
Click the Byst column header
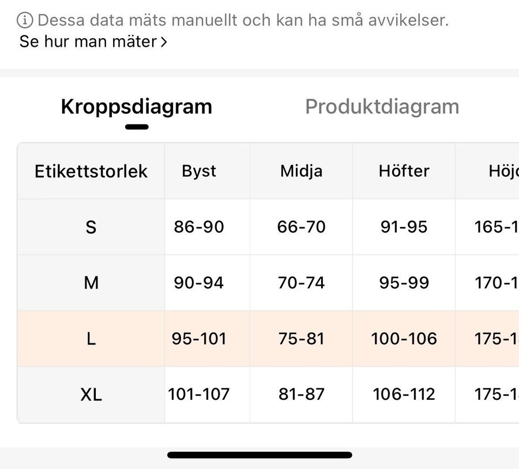click(199, 171)
